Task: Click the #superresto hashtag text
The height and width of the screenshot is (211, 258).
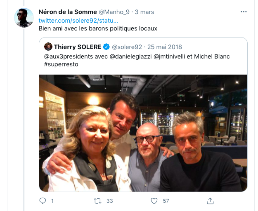Action: (x=61, y=64)
